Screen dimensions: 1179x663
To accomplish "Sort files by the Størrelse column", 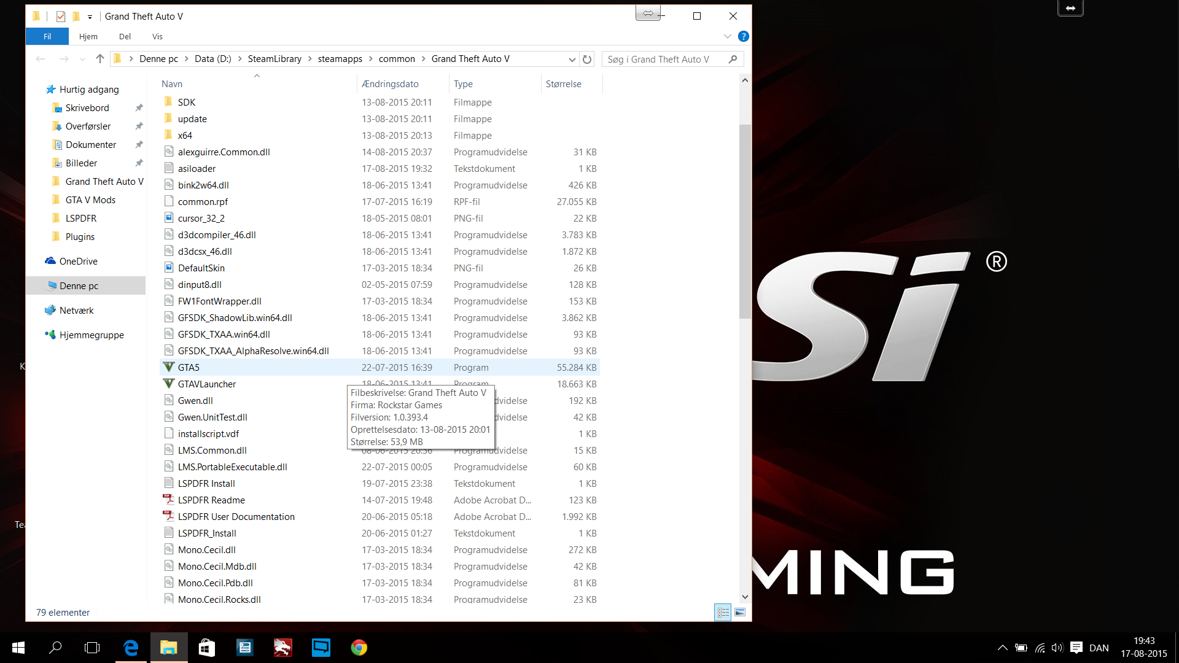I will [563, 84].
